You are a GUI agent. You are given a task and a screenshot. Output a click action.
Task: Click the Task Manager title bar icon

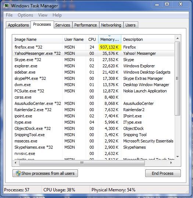tap(7, 6)
